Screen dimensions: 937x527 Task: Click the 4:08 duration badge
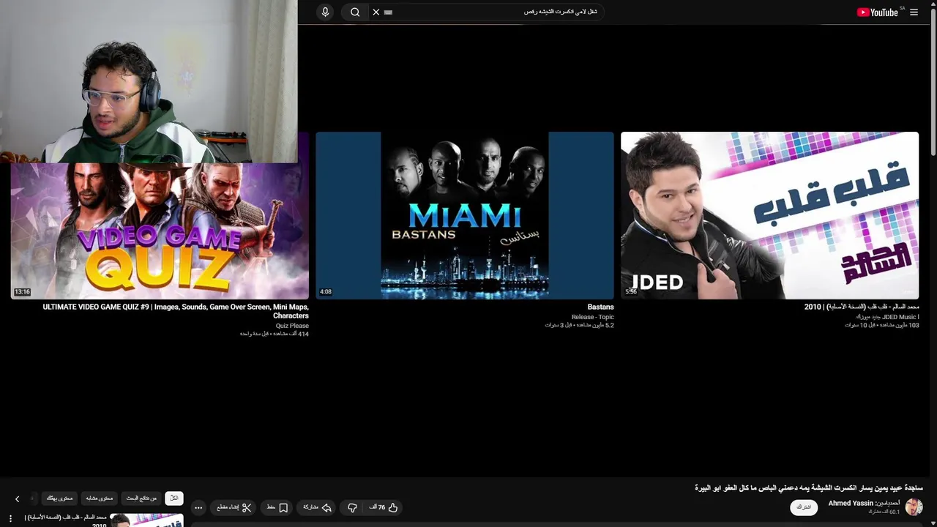pos(326,292)
